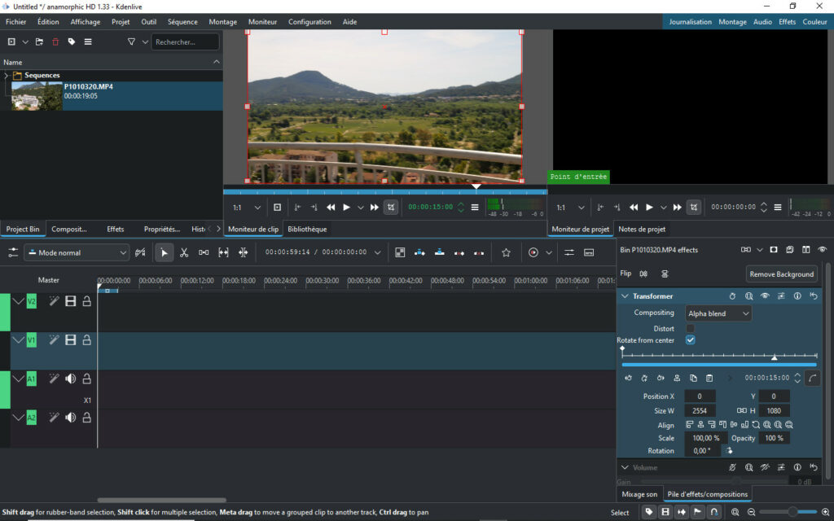
Task: Mute audio track A2 speaker icon
Action: click(x=70, y=418)
